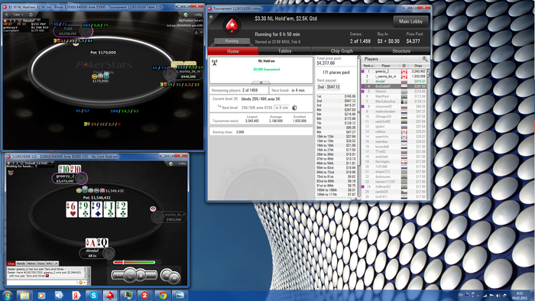This screenshot has height=301, width=535.
Task: Open the Yandex browser from the taskbar
Action: 76,295
